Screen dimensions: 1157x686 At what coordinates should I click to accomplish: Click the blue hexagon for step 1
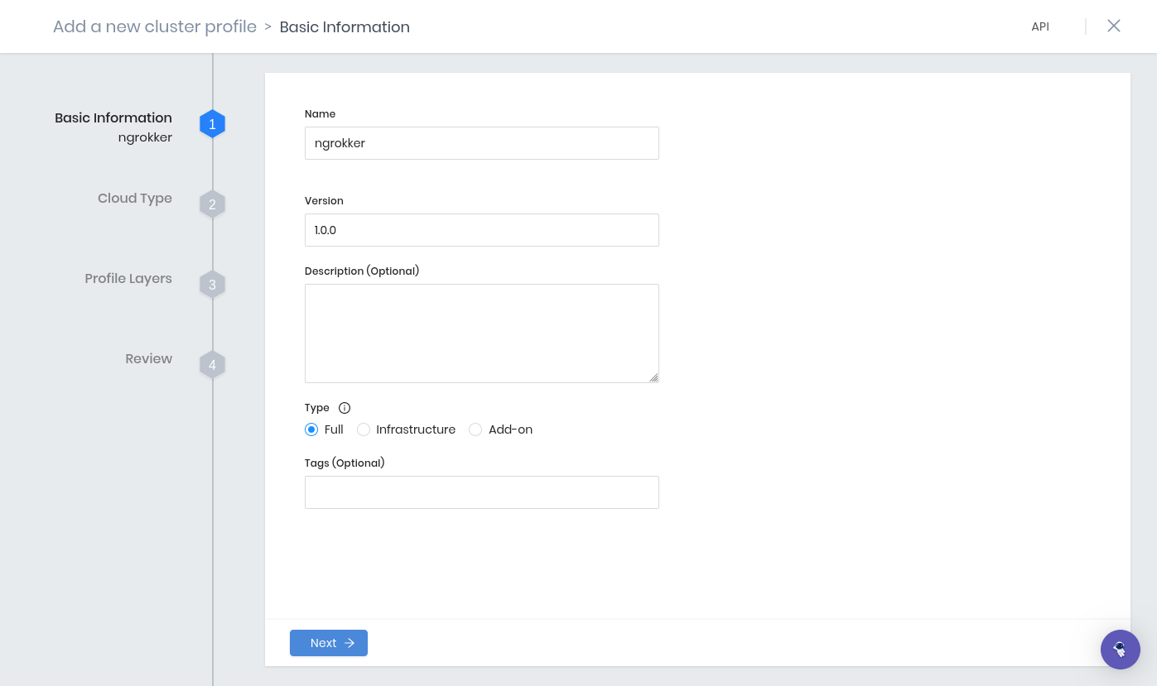click(212, 123)
